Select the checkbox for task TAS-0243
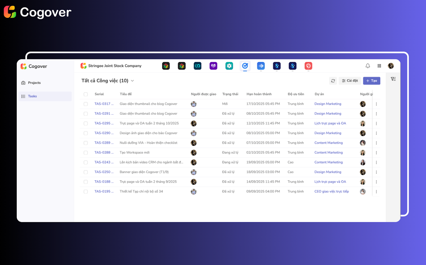 pyautogui.click(x=86, y=162)
